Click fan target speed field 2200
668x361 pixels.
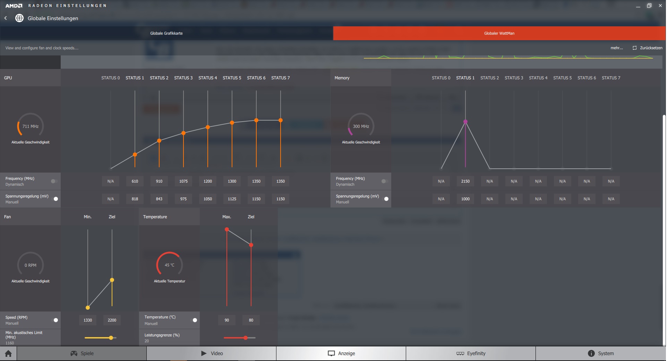(112, 320)
